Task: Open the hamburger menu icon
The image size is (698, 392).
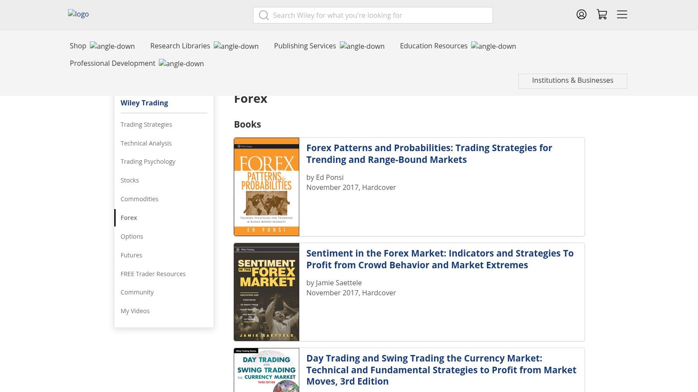Action: coord(622,14)
